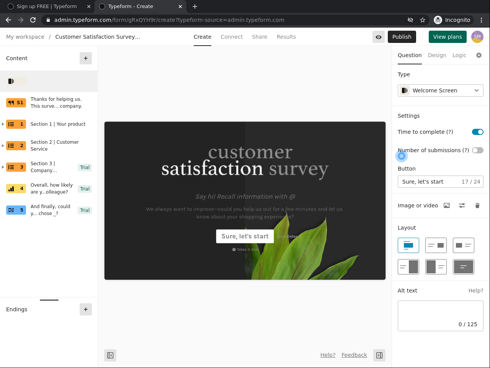Click the View plans button
490x368 pixels.
[x=448, y=37]
